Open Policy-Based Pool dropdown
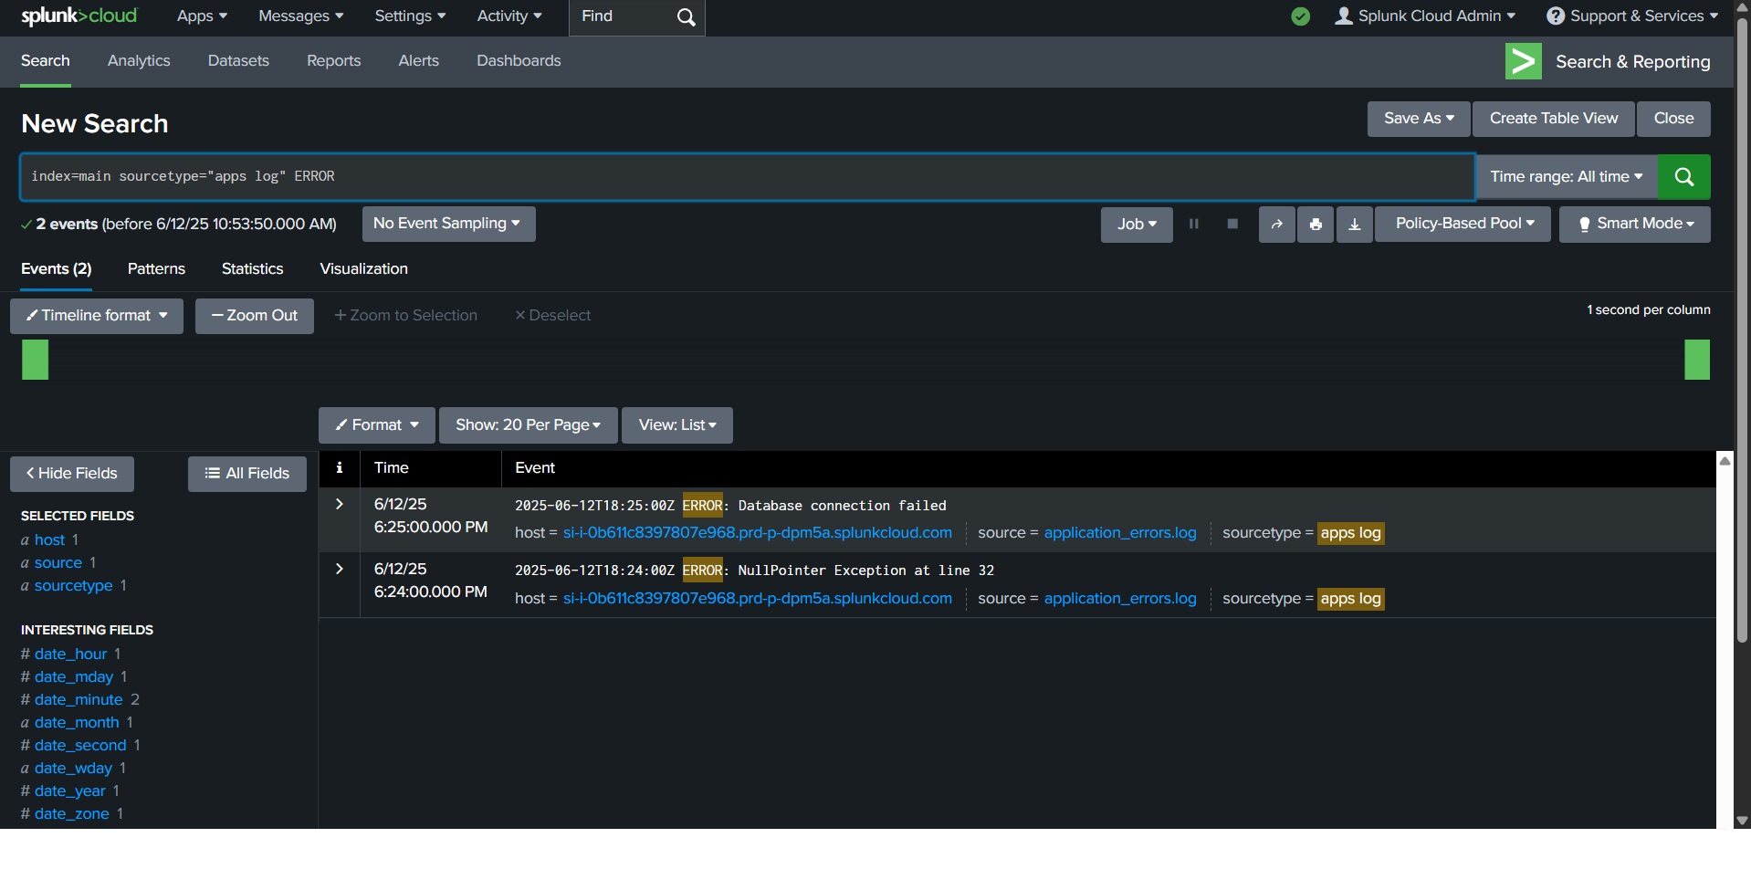Screen dimensions: 1751x869 click(1463, 225)
